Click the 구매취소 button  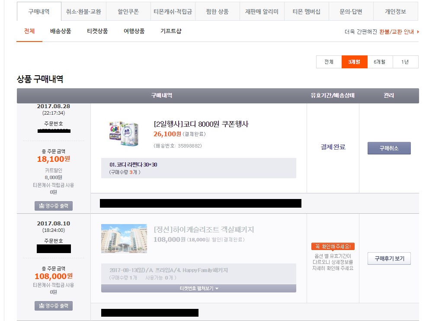click(389, 148)
